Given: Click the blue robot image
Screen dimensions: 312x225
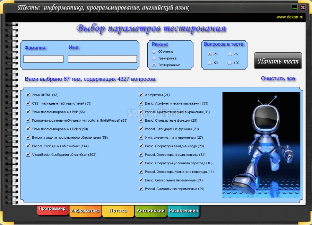Looking at the screenshot, I should [x=261, y=145].
